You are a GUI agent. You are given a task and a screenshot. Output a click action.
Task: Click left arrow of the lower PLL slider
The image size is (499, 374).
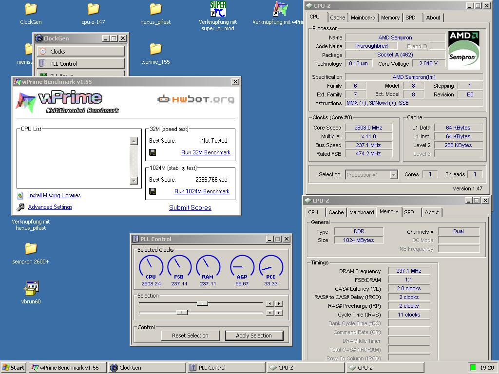click(x=270, y=313)
